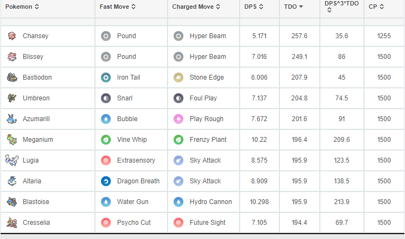
Task: Click the Azumarill name text
Action: [36, 119]
